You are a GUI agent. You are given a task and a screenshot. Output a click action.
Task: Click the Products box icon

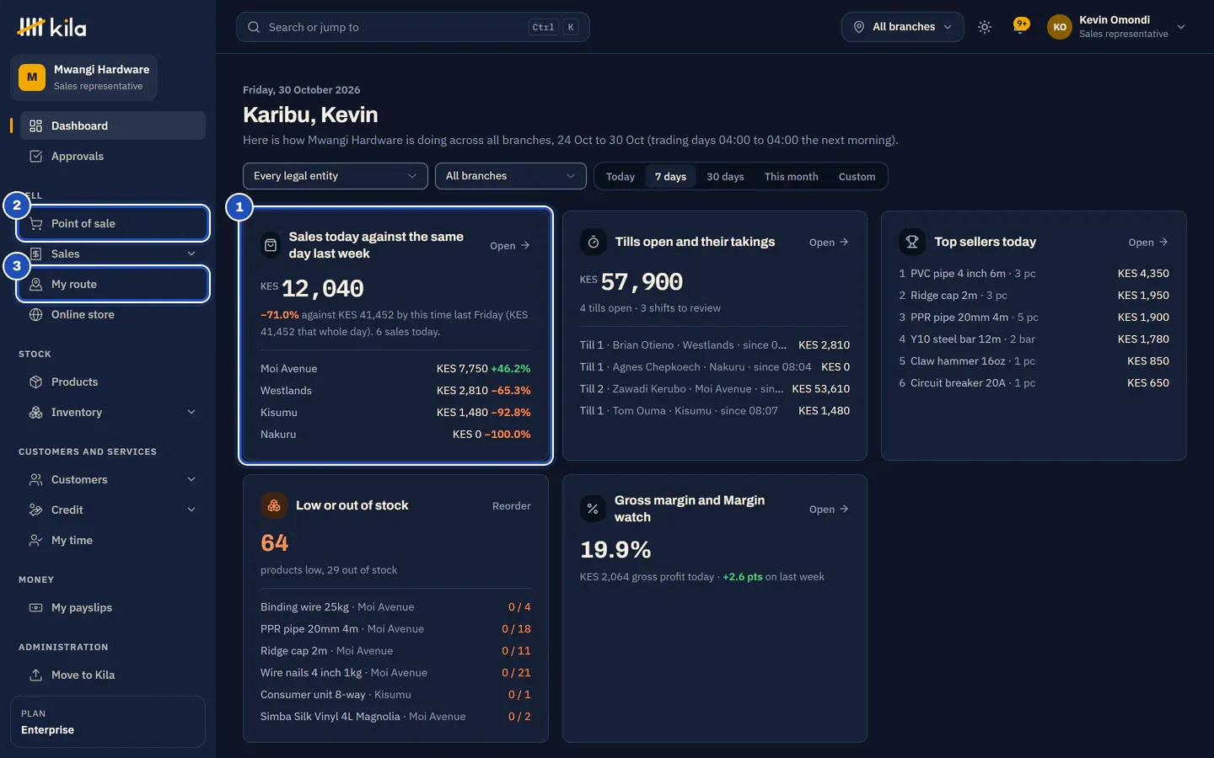pos(35,382)
